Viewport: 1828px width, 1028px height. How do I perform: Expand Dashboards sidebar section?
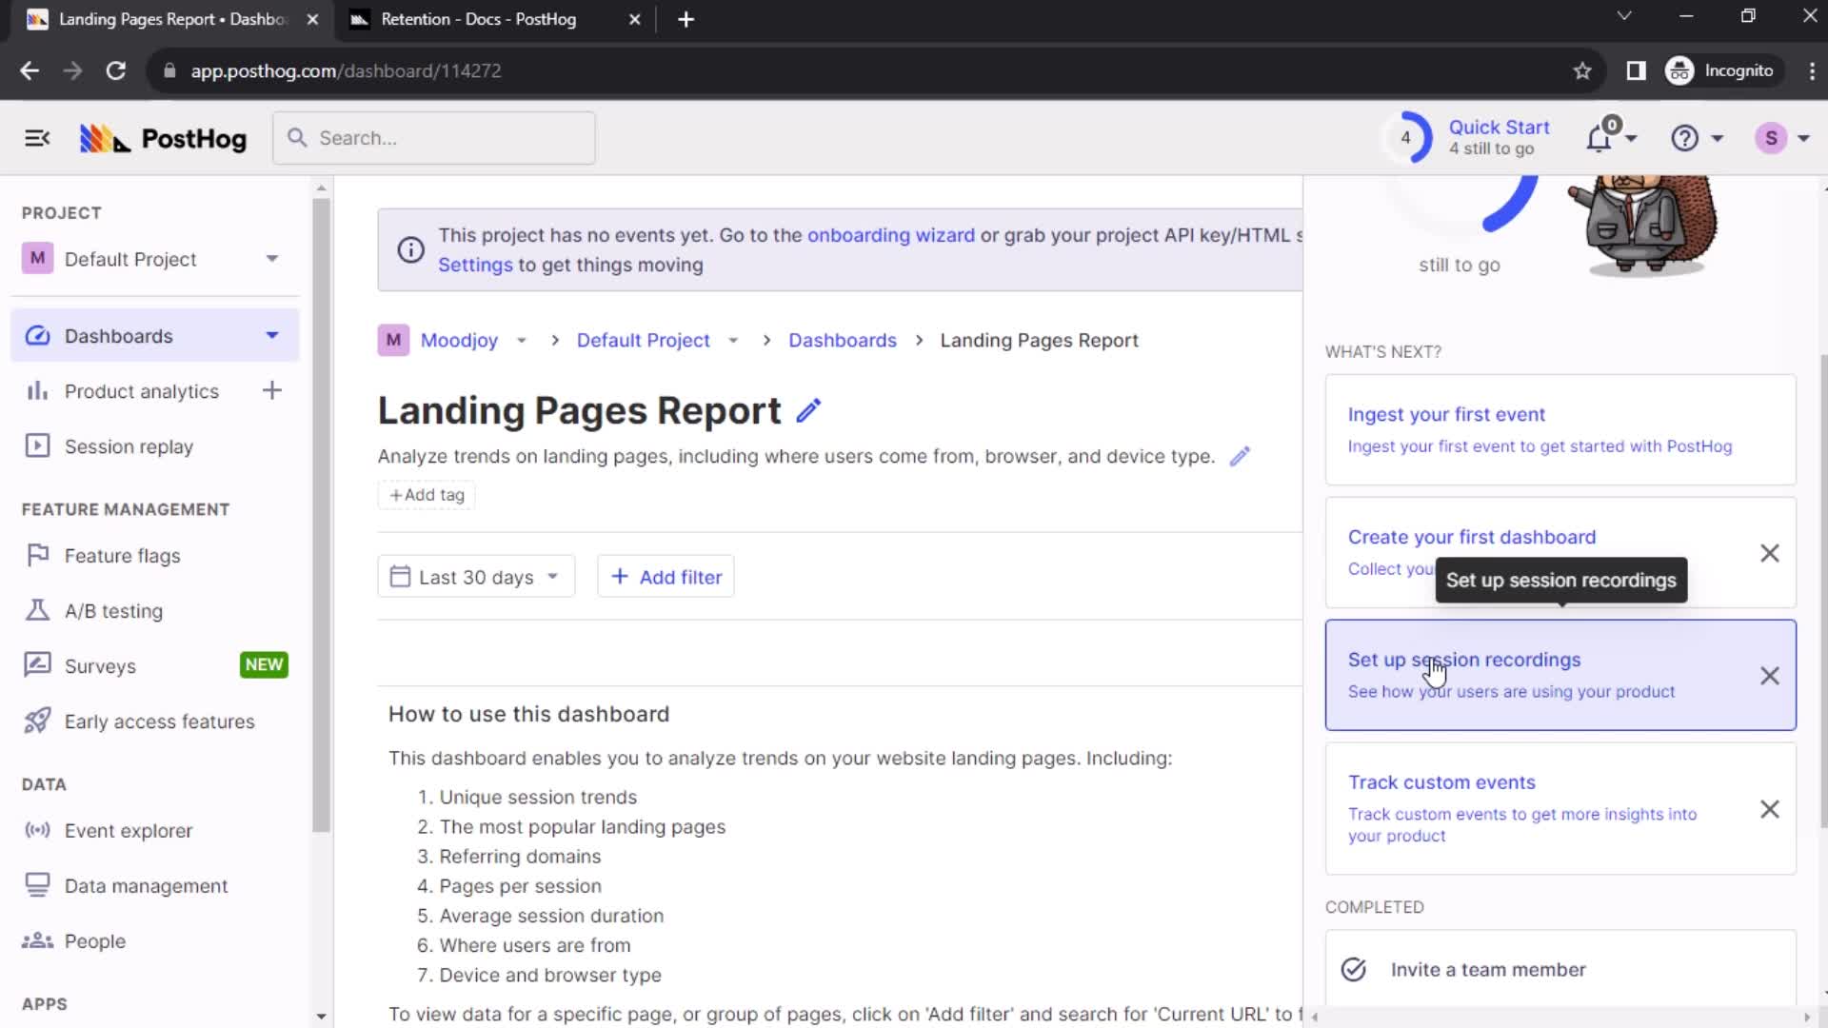[271, 334]
